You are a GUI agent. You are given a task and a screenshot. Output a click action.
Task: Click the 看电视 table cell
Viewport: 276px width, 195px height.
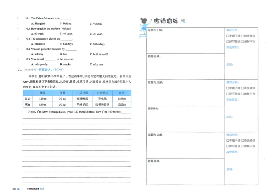[x=102, y=99]
